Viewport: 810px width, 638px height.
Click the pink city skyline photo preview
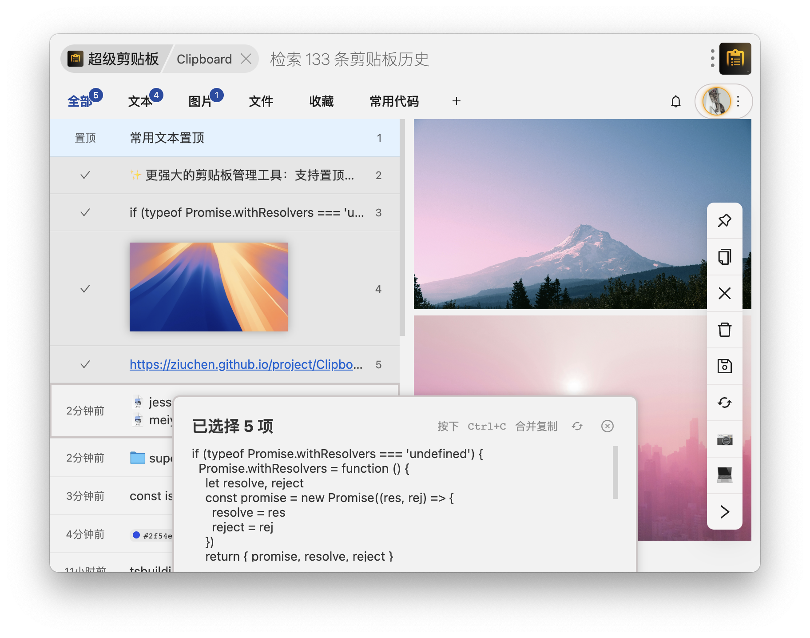pyautogui.click(x=582, y=355)
